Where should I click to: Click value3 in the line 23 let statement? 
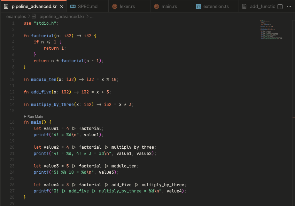click(x=51, y=166)
